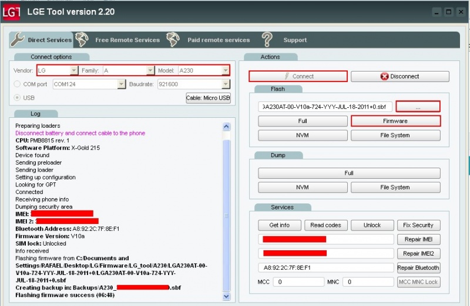
Task: Click the Fix Security button
Action: (418, 225)
